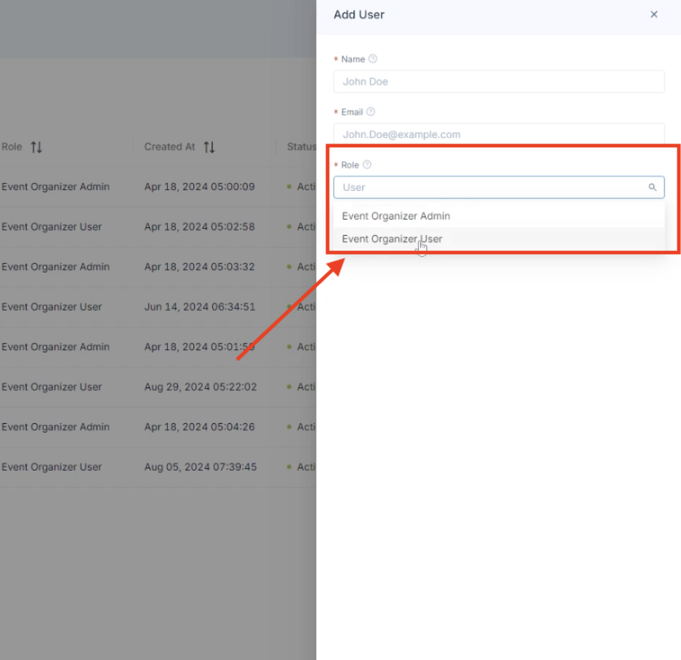Click role cell in Apr 18 05:03:32 row
Image resolution: width=681 pixels, height=660 pixels.
[x=56, y=267]
